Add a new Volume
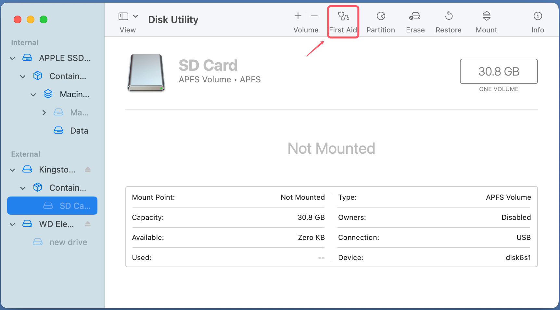Image resolution: width=560 pixels, height=310 pixels. point(298,16)
